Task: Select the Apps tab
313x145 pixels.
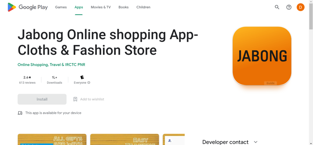Action: click(79, 7)
